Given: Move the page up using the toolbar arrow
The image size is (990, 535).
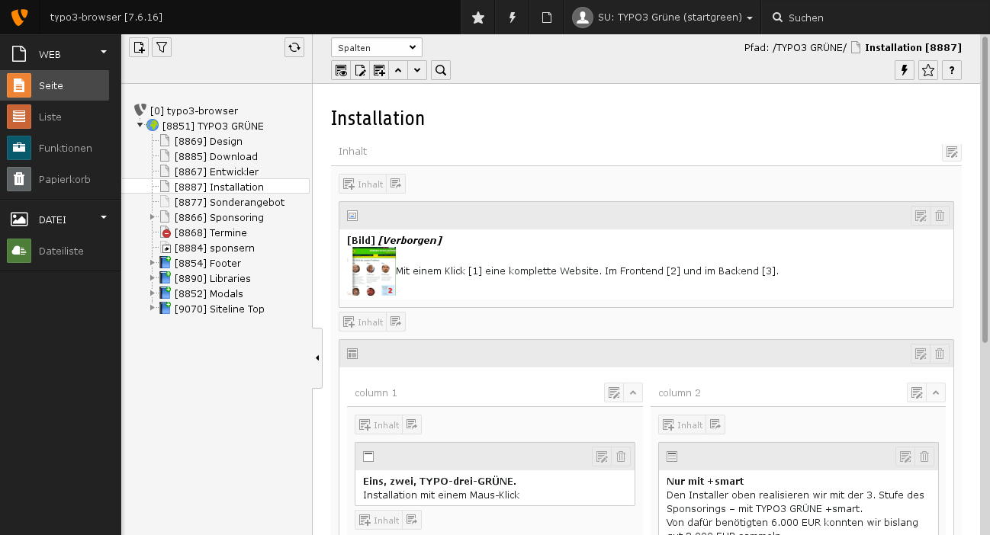Looking at the screenshot, I should [398, 70].
